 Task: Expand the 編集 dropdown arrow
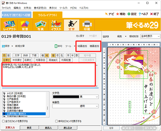coord(126,36)
